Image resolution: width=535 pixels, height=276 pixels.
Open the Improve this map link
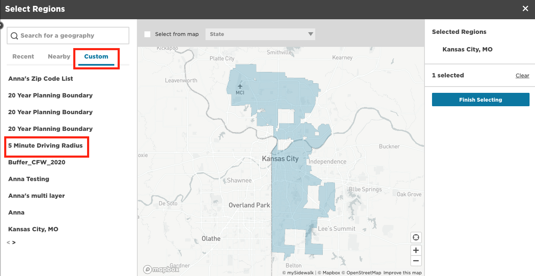click(x=402, y=273)
